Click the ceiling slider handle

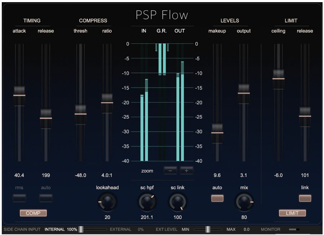pos(278,79)
